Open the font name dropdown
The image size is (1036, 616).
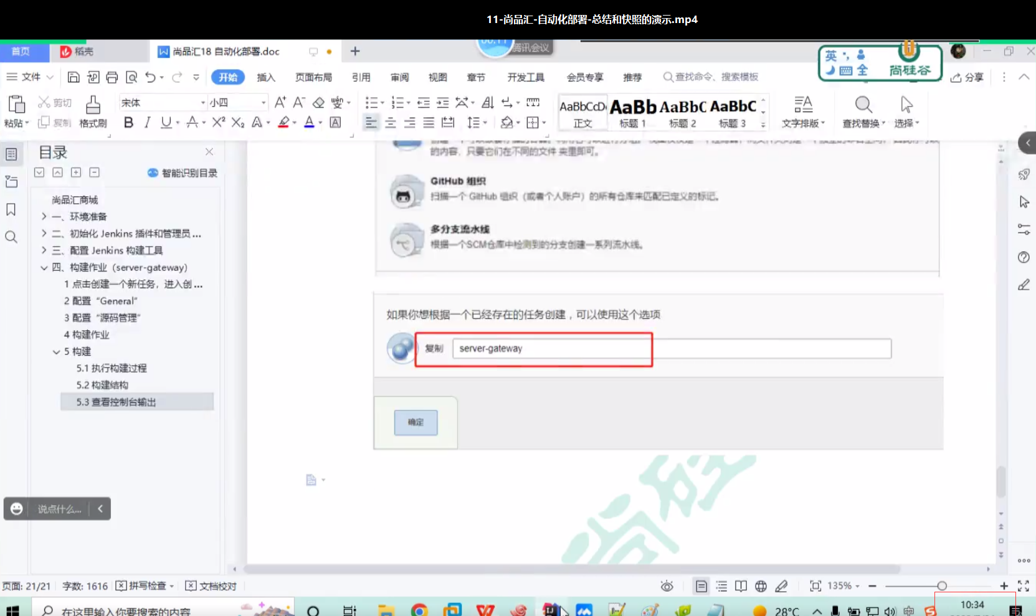pos(203,103)
